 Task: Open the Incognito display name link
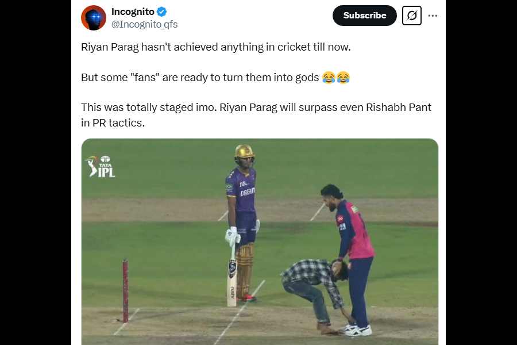click(x=133, y=12)
